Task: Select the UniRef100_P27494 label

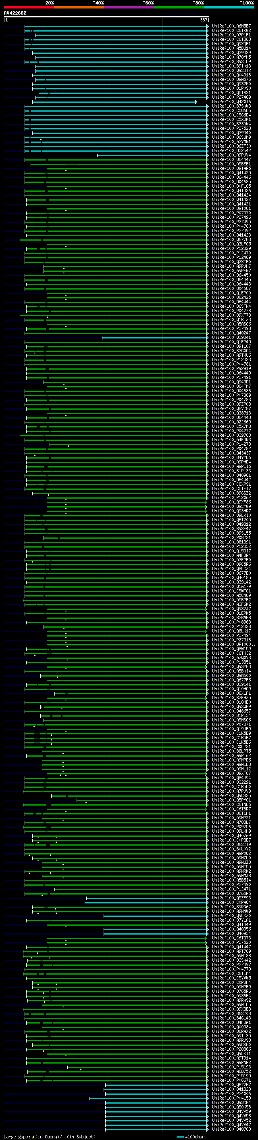Action: tap(231, 635)
